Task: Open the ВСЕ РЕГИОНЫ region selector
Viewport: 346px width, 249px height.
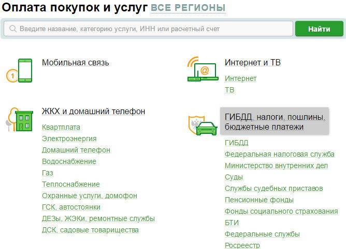Action: click(x=188, y=8)
